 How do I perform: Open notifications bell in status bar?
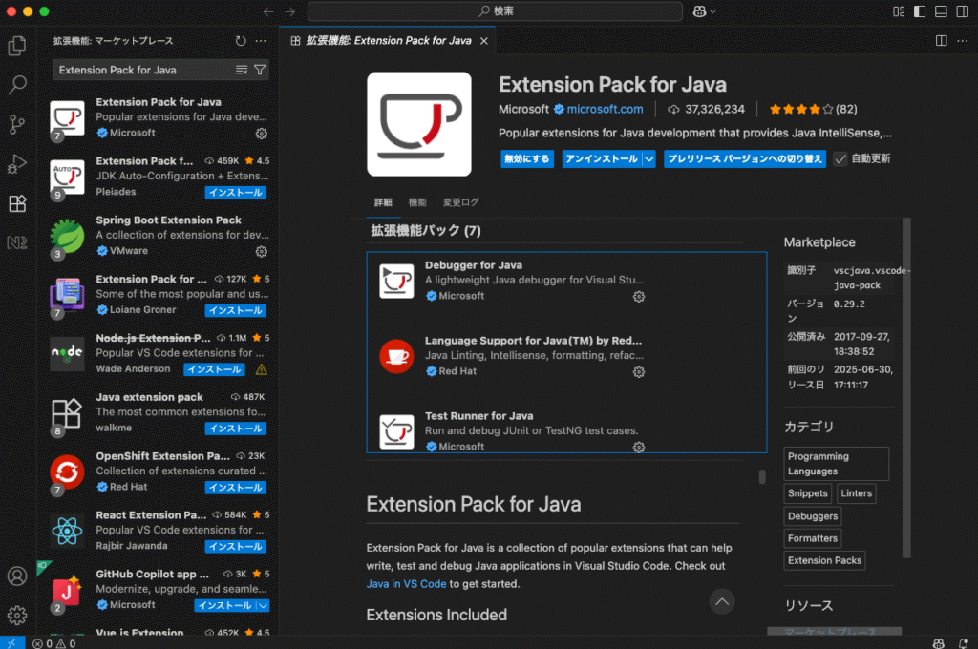pos(964,643)
